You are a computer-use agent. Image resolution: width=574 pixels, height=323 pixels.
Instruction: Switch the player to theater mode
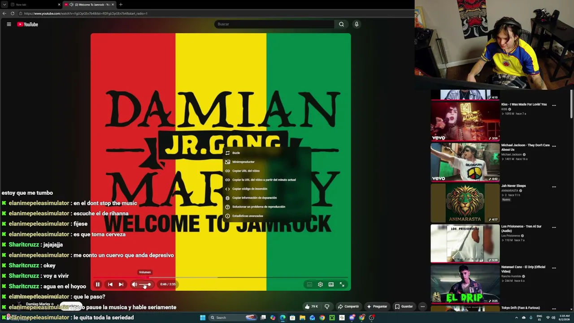[x=331, y=284]
